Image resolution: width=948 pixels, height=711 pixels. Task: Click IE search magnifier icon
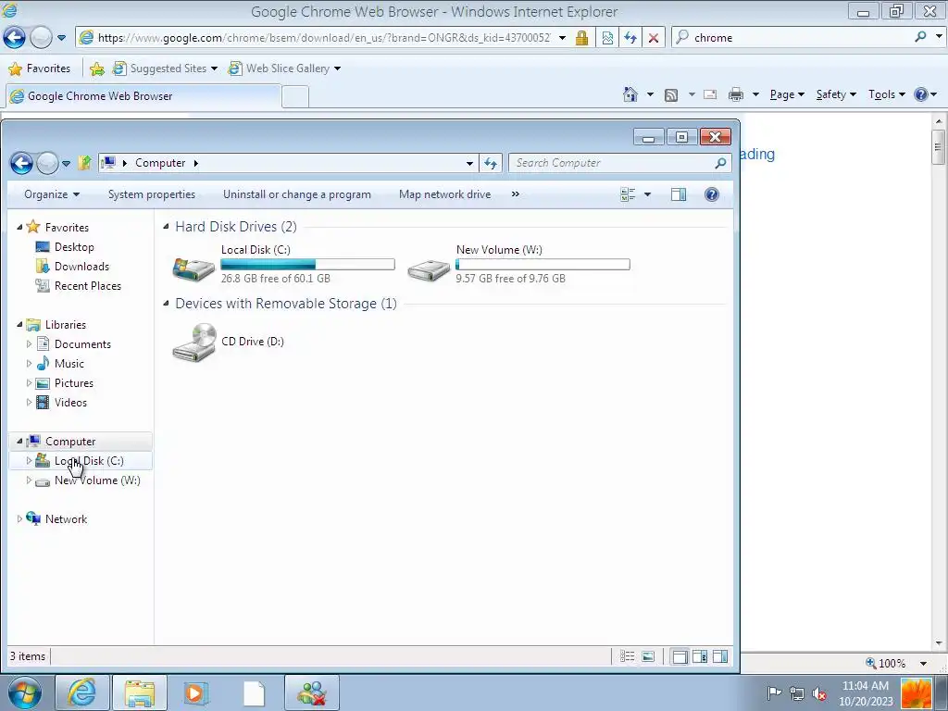[x=920, y=37]
